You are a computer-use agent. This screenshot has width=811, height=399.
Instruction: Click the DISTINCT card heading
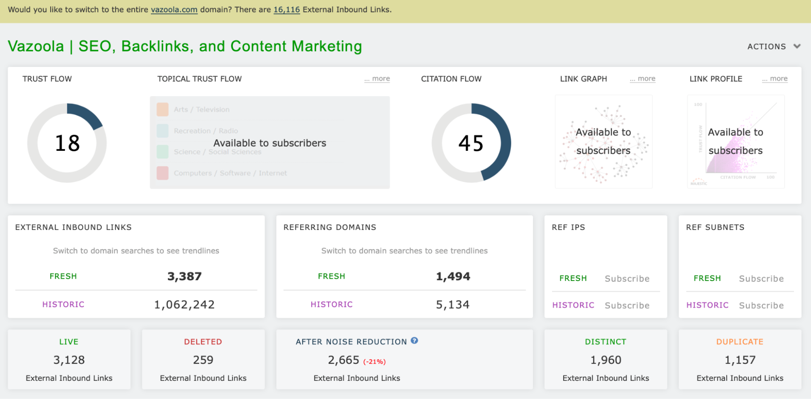coord(606,342)
